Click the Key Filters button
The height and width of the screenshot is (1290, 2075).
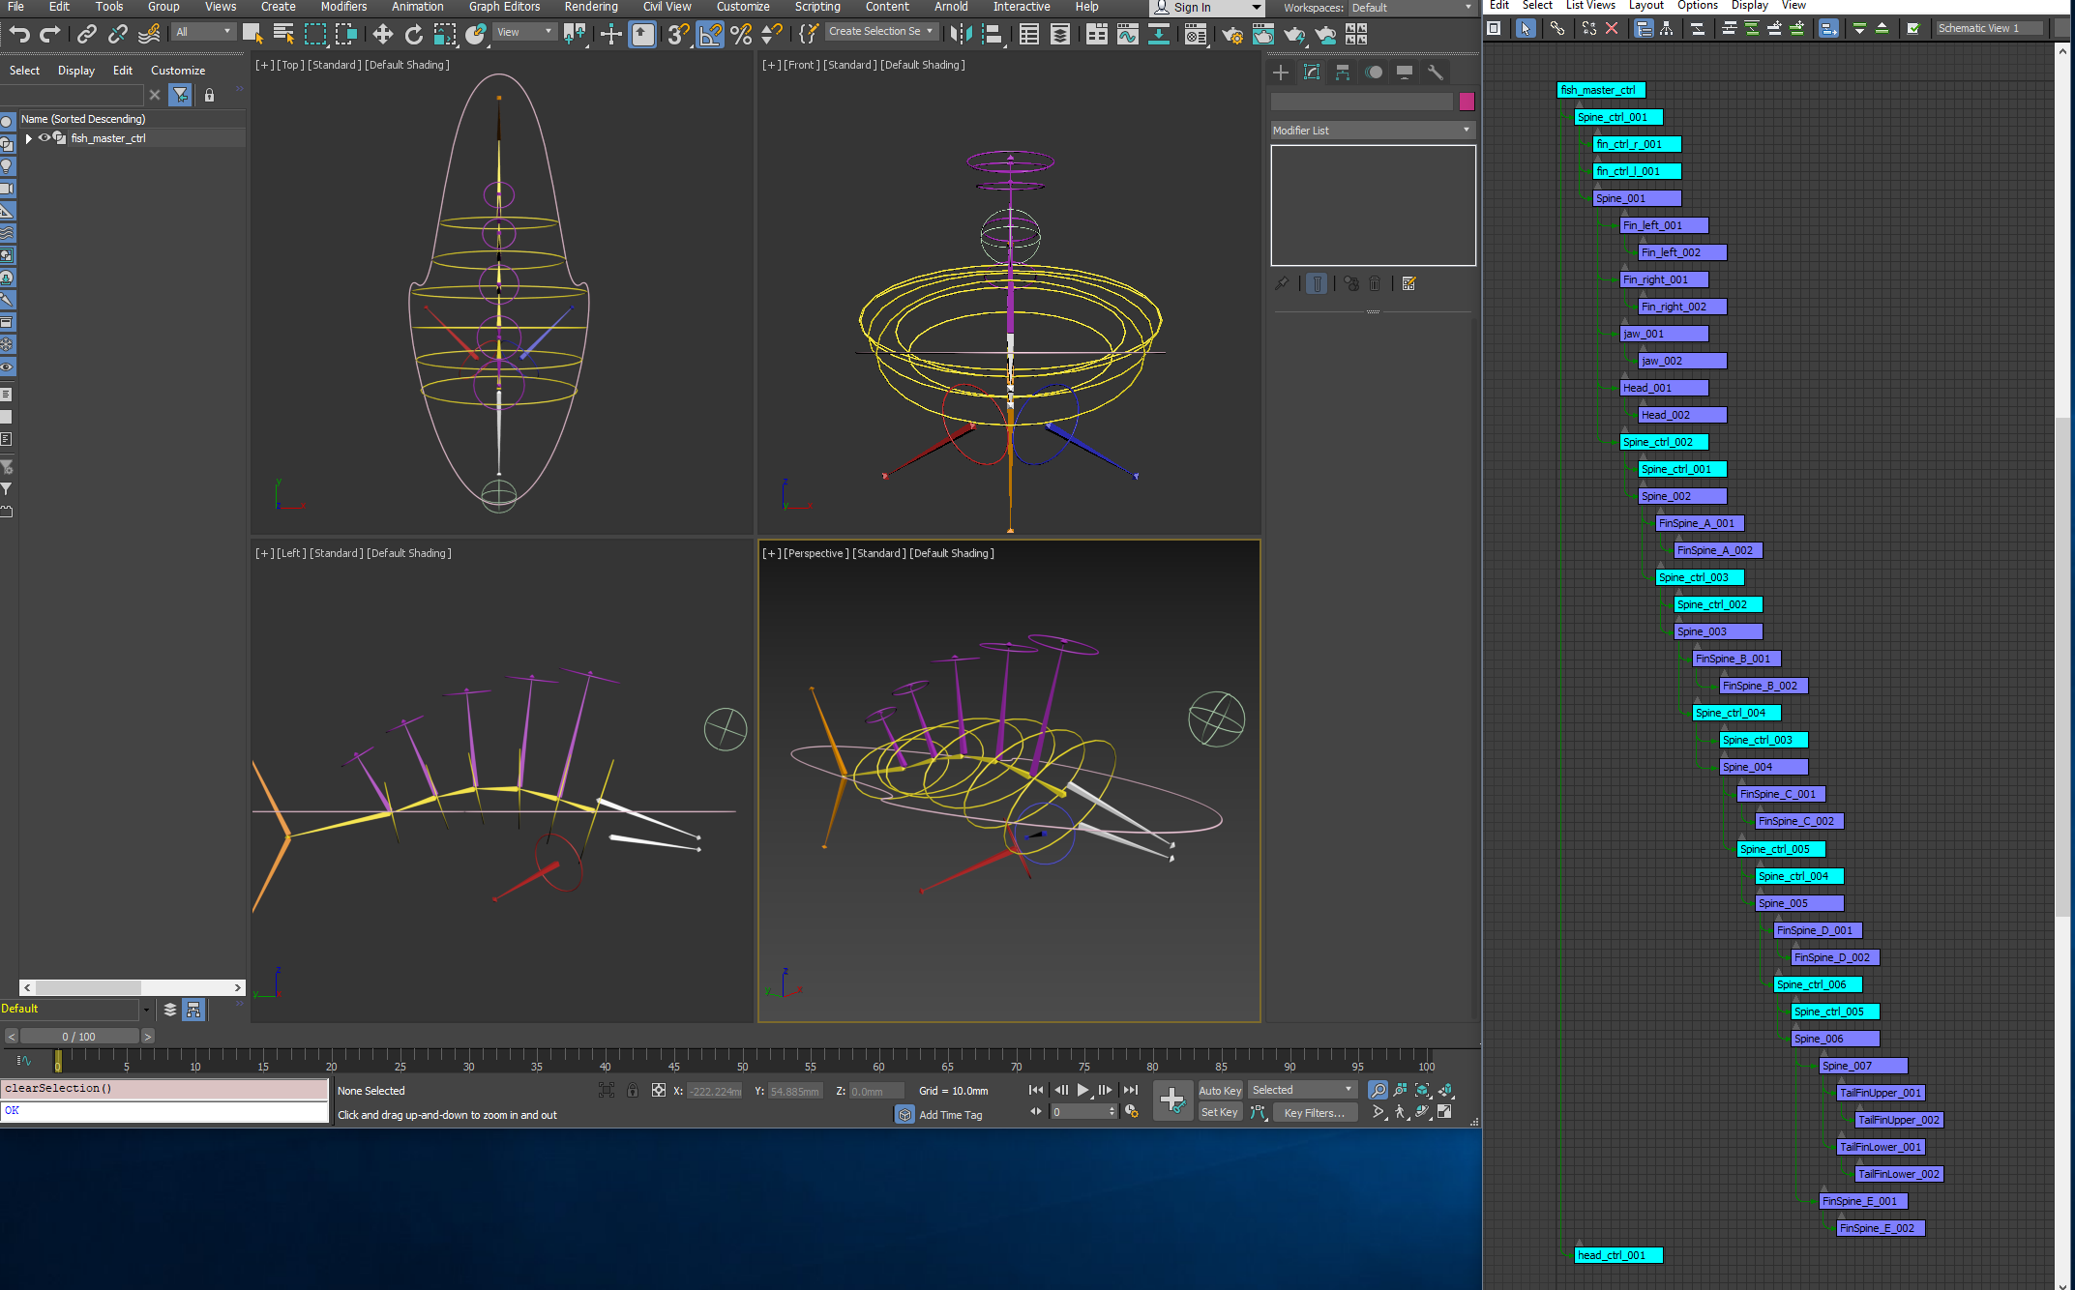tap(1314, 1112)
